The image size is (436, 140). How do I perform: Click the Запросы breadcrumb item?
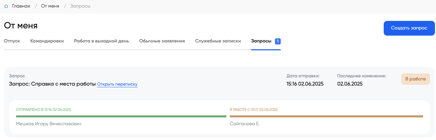(80, 6)
